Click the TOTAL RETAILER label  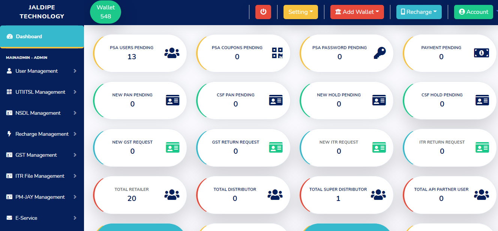[x=132, y=189]
